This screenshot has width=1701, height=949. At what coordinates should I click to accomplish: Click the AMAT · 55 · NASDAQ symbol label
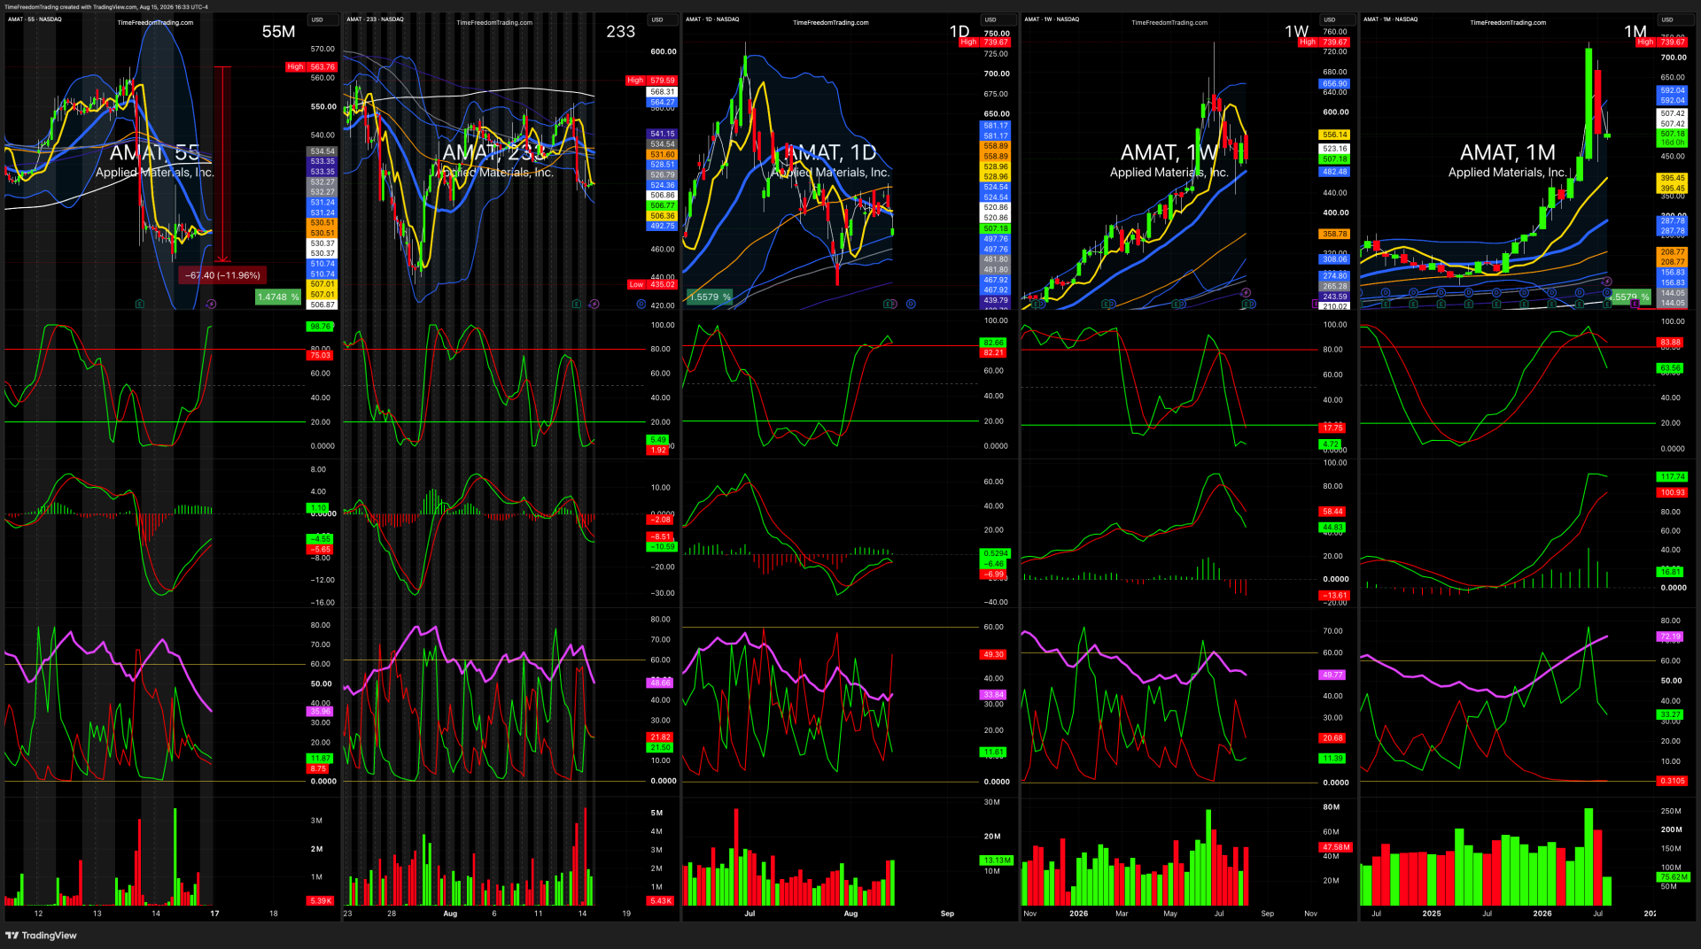[35, 19]
